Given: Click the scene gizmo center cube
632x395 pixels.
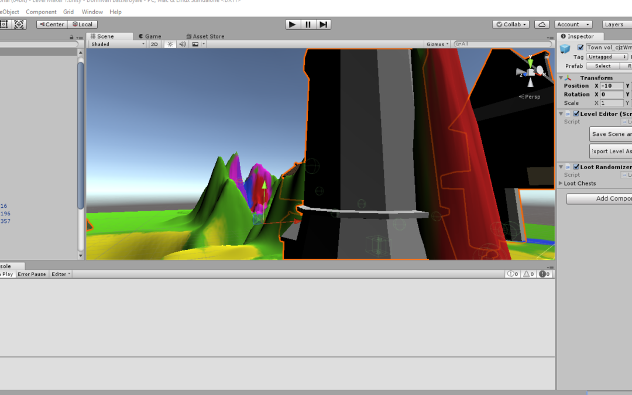Looking at the screenshot, I should tap(531, 73).
